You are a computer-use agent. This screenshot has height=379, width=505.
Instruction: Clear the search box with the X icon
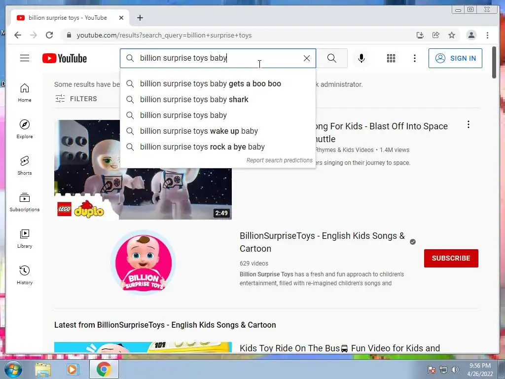tap(307, 58)
